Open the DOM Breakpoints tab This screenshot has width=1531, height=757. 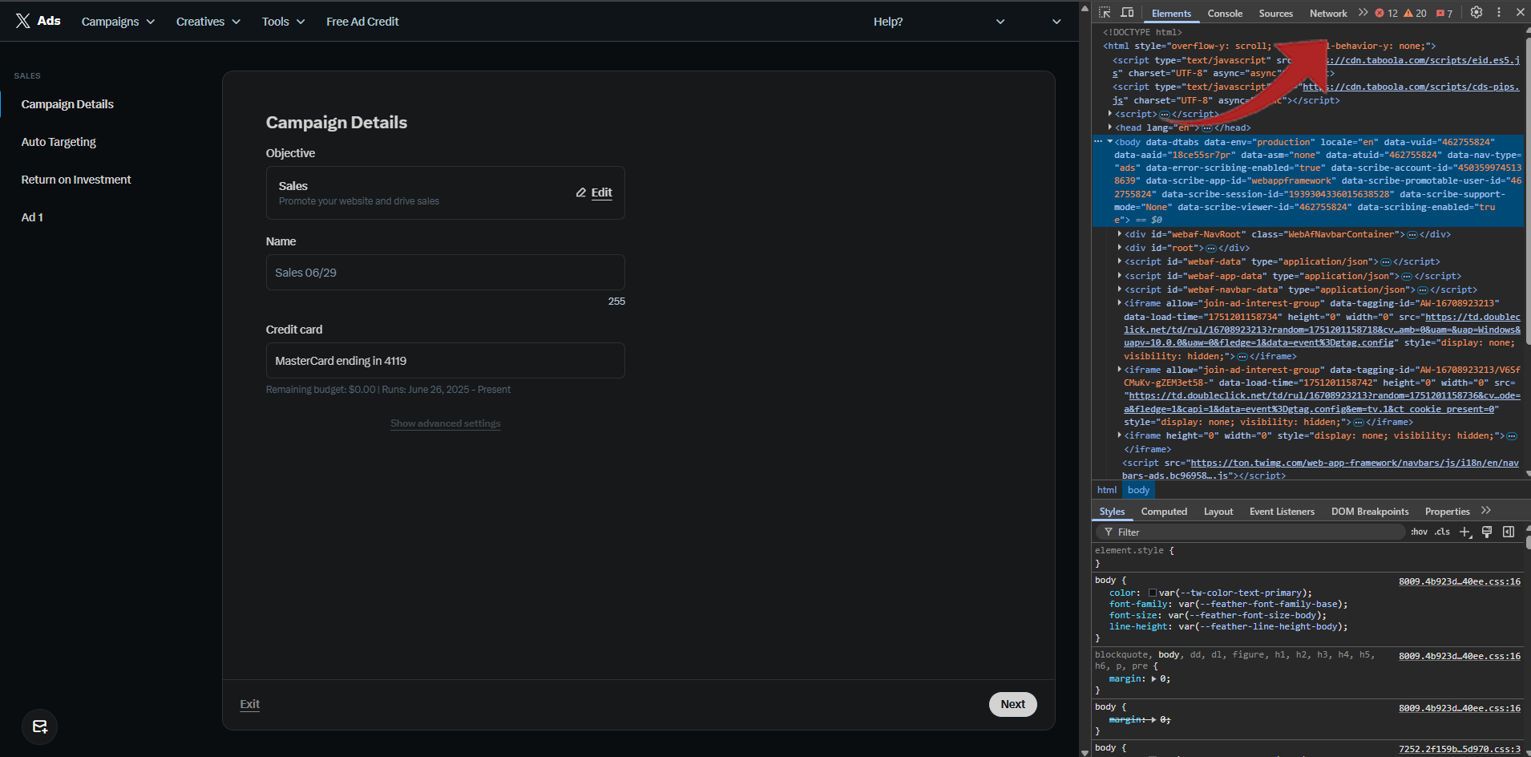point(1370,512)
